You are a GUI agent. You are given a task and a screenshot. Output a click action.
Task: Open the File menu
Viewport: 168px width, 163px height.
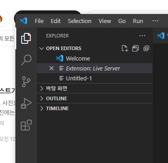39,21
